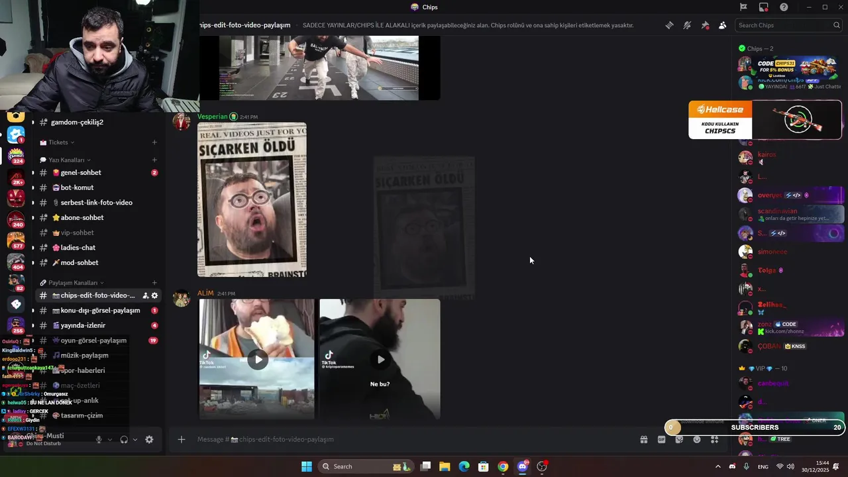Collapse the Yazı Kanalları category

[66, 160]
